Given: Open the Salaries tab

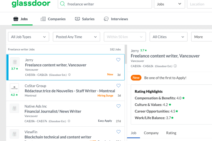Looking at the screenshot, I should click(x=85, y=19).
